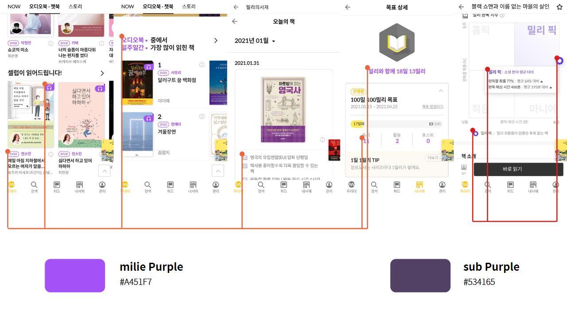Open the 활동 2 stat on 목표 상세
Viewport: 567px width, 319px height.
click(x=397, y=138)
